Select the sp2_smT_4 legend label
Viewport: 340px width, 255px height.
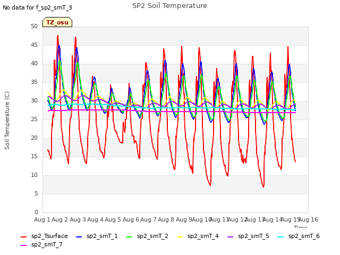(203, 236)
